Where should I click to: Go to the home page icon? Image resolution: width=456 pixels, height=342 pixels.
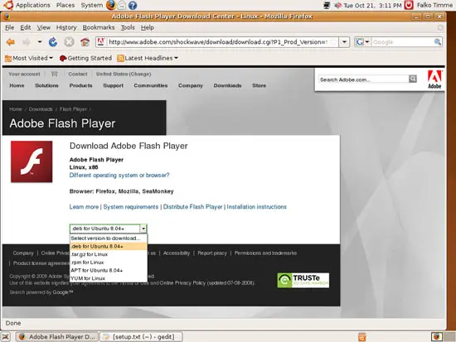coord(85,42)
